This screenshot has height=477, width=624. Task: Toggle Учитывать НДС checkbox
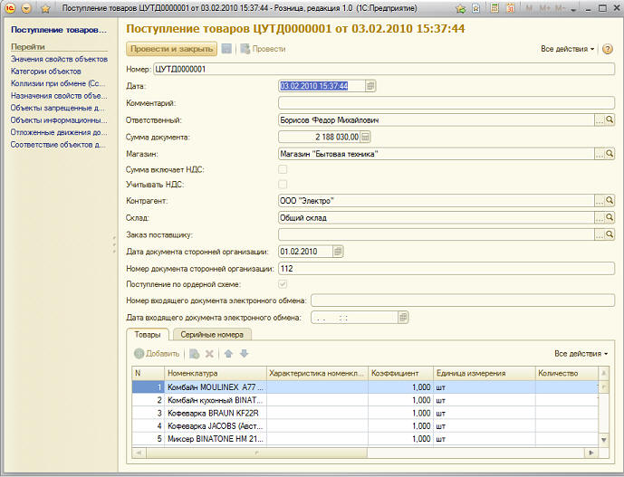tap(283, 185)
